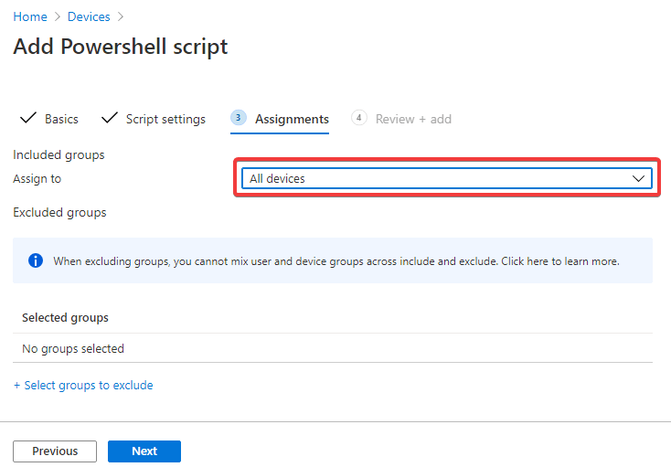Click the excluding groups info message text
Image resolution: width=671 pixels, height=467 pixels.
click(x=336, y=260)
